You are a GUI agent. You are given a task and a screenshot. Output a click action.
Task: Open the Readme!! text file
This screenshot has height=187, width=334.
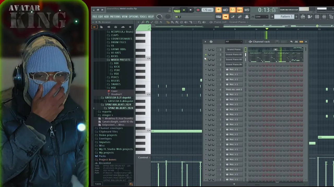tap(116, 94)
